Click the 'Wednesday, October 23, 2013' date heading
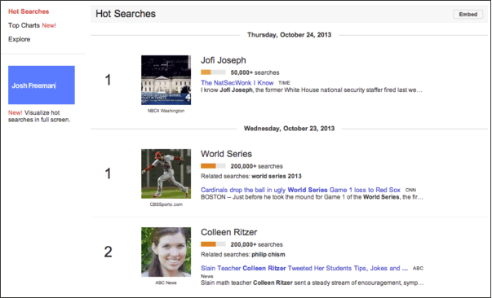492x298 pixels. (289, 129)
